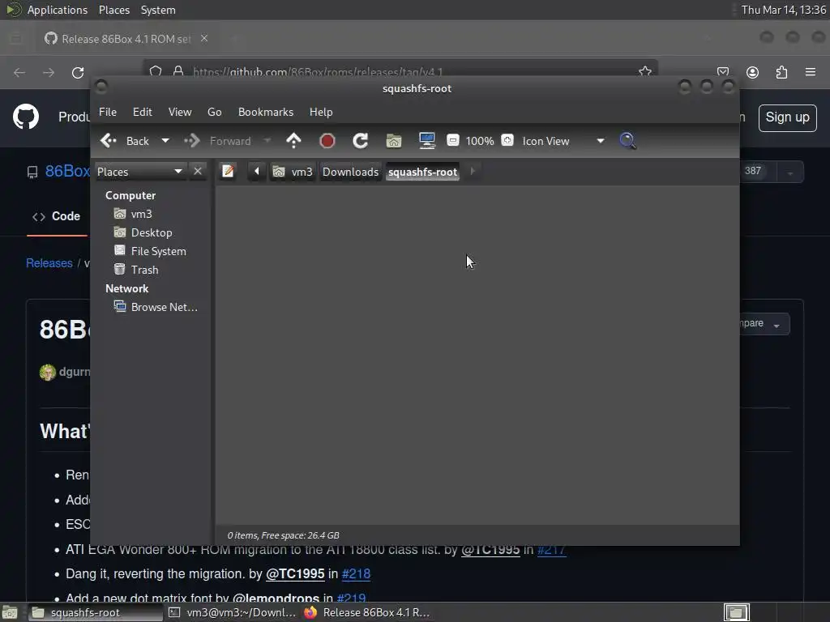
Task: Open the Icon View mode dropdown
Action: (x=563, y=141)
